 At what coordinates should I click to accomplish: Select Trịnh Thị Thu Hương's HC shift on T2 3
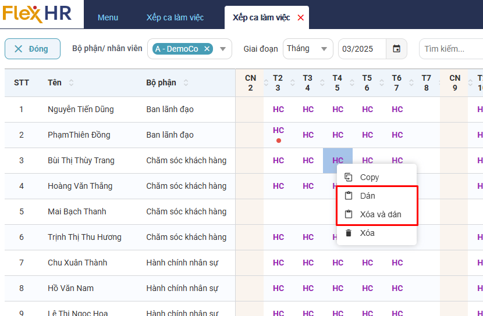[279, 237]
